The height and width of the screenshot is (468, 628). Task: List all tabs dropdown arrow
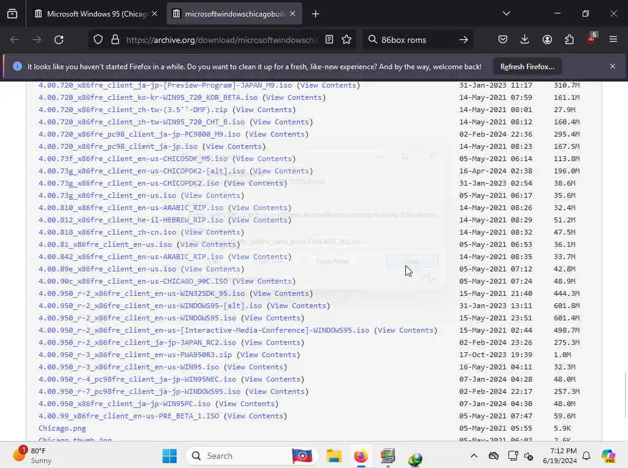507,13
